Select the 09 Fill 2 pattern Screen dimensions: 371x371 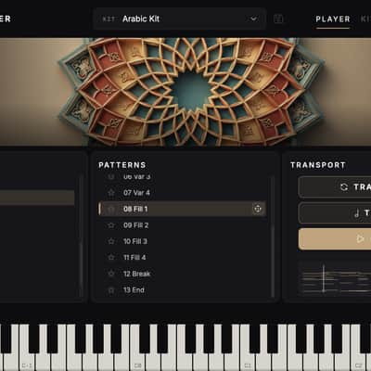coord(182,225)
